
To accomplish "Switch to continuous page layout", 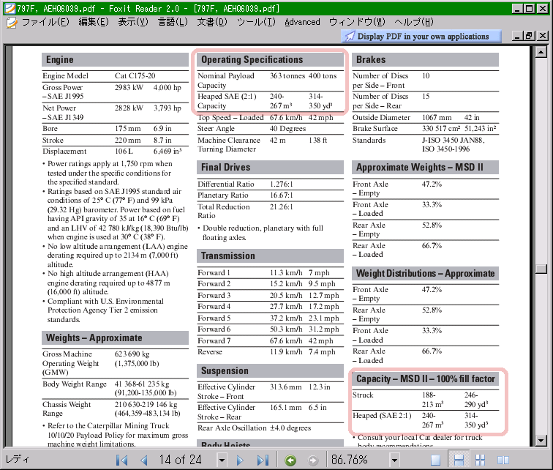I will [x=459, y=460].
